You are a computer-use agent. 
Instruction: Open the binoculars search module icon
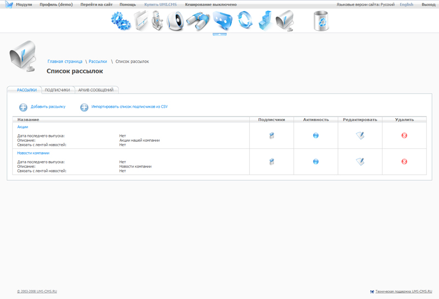[198, 21]
